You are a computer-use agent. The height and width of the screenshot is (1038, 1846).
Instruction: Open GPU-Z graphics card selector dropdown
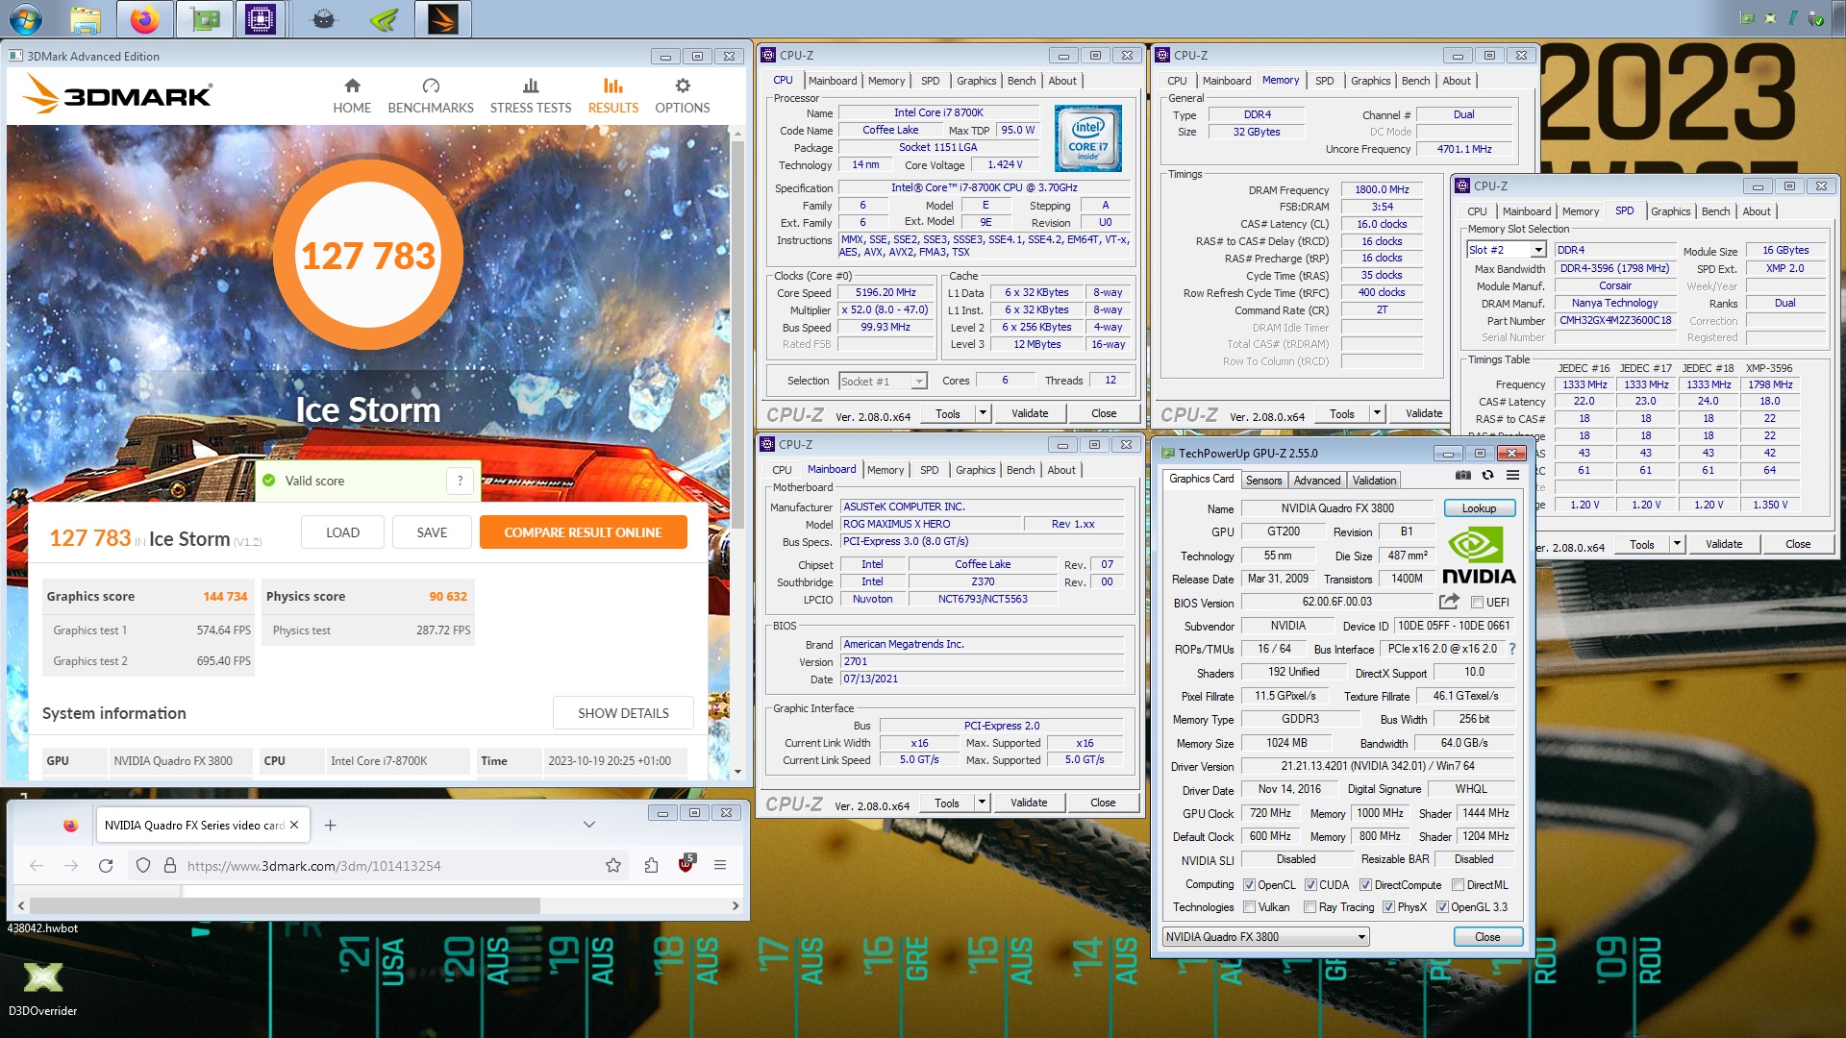(x=1265, y=937)
